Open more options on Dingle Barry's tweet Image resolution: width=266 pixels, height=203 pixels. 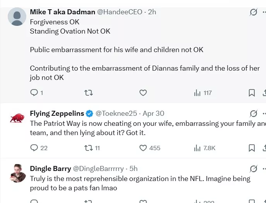(x=264, y=169)
